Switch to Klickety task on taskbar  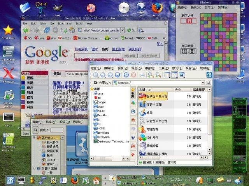click(149, 183)
